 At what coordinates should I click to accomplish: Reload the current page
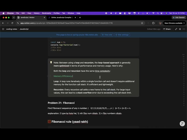(x=12, y=23)
